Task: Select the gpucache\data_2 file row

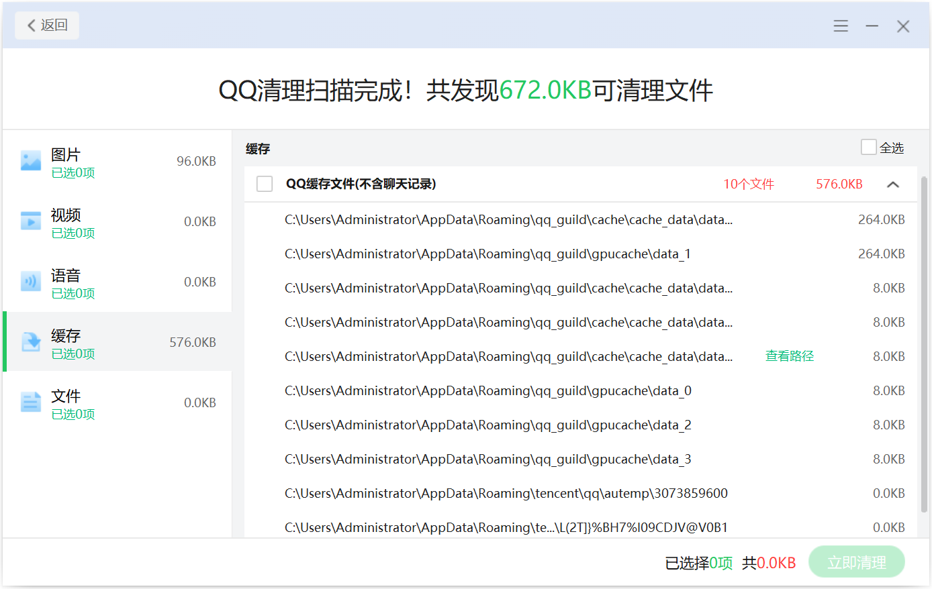Action: (x=581, y=425)
